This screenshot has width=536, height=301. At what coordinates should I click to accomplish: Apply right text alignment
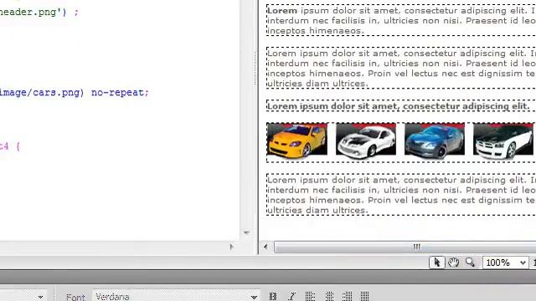coord(347,296)
